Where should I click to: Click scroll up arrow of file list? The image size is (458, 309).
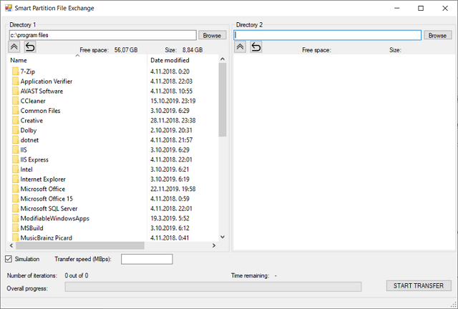click(223, 59)
